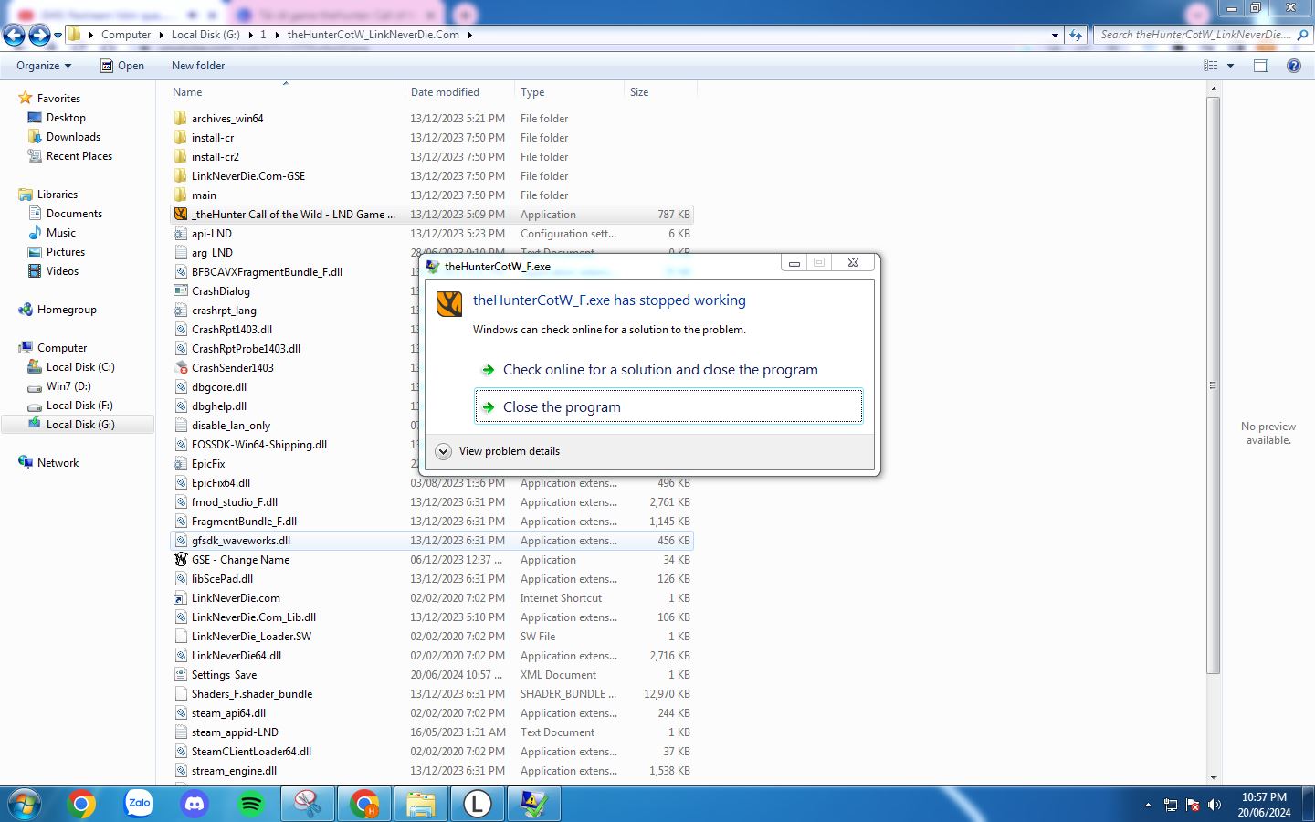Screen dimensions: 1315x822
Task: Click the Help question mark icon
Action: (x=1293, y=66)
